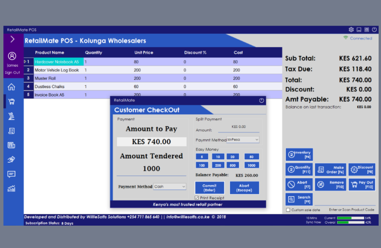The height and width of the screenshot is (248, 381).
Task: Select Easy Money 10 button
Action: pyautogui.click(x=218, y=157)
